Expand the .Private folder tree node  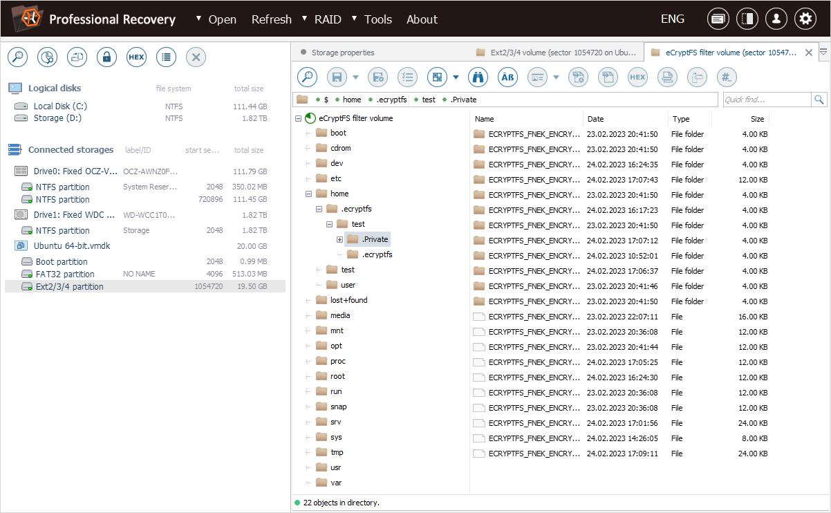pos(339,239)
